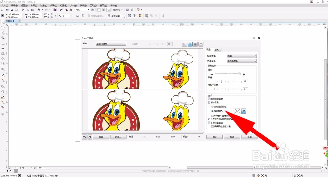Select the Rectangle tool

click(x=3, y=54)
